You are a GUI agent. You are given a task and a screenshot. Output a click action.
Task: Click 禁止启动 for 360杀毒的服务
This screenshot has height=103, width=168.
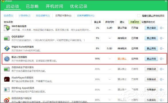pos(151,28)
